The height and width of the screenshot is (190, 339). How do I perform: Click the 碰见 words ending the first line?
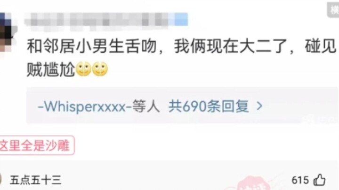click(x=321, y=46)
